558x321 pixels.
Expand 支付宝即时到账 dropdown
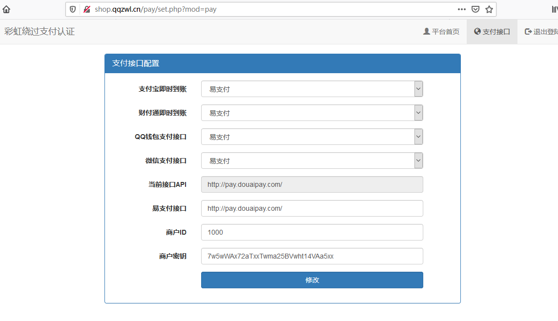[x=312, y=89]
